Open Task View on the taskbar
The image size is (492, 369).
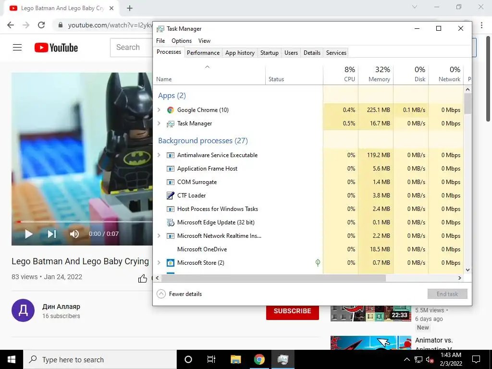[x=211, y=359]
